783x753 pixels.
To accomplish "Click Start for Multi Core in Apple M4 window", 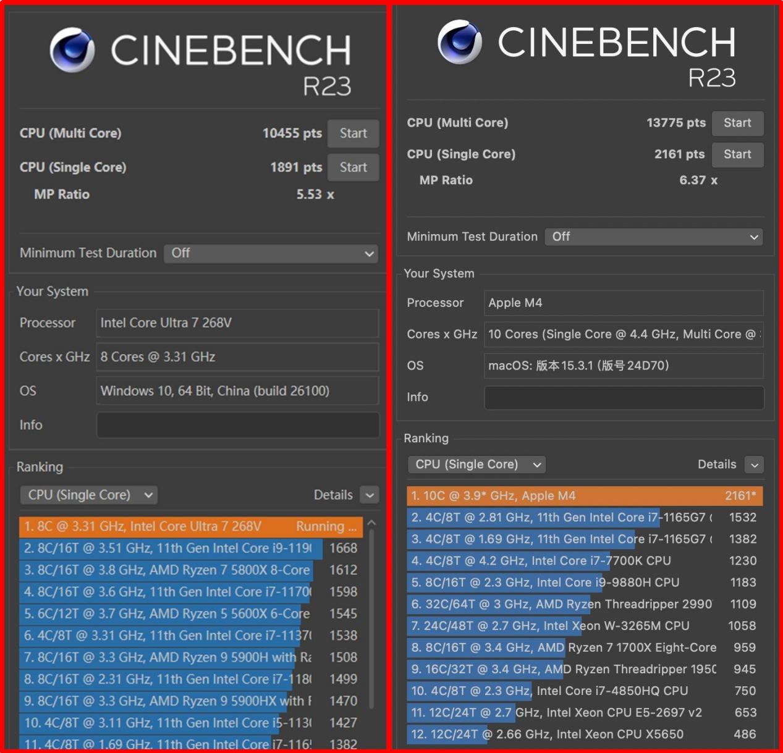I will click(737, 123).
